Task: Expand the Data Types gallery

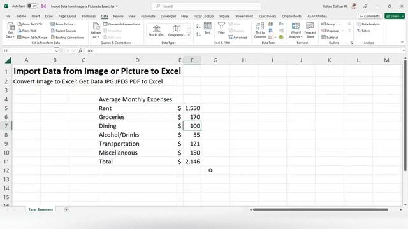Action: (x=189, y=36)
